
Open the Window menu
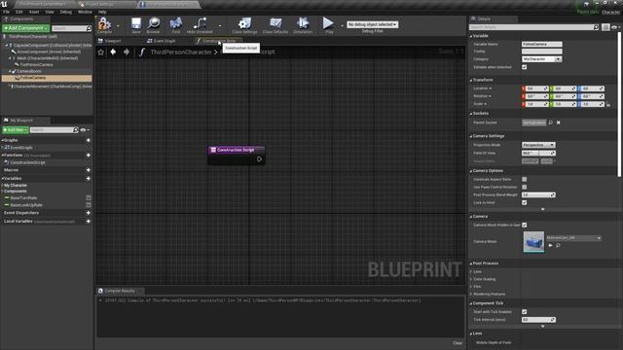85,12
